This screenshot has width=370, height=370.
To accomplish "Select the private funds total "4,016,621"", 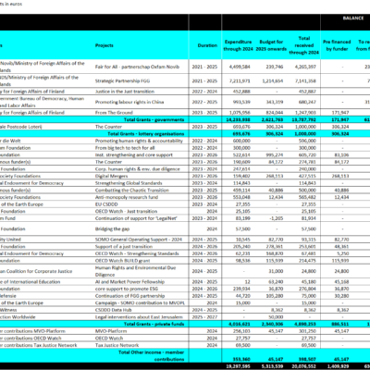I will tap(240, 324).
